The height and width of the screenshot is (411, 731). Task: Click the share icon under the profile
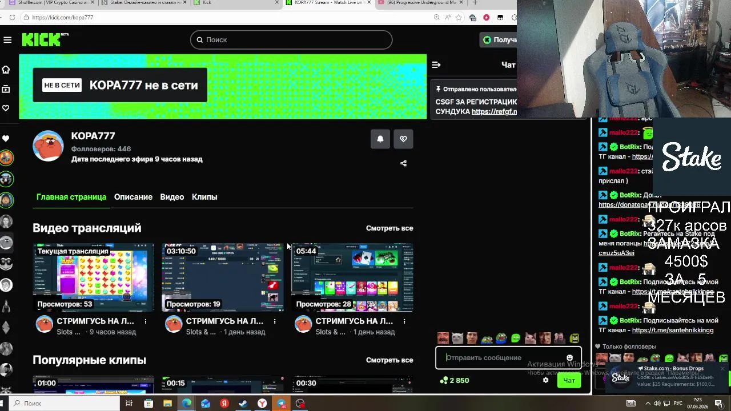[403, 163]
